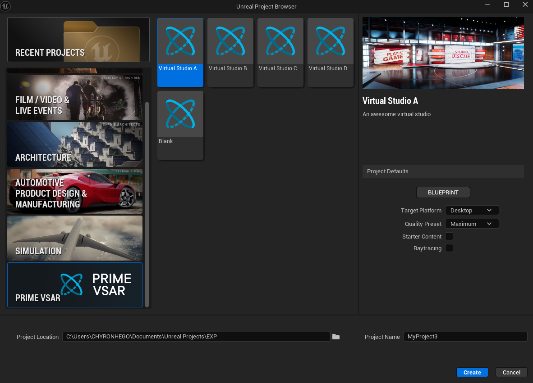Toggle the BLUEPRINT project type button
Screen dimensions: 533x383
tap(443, 192)
